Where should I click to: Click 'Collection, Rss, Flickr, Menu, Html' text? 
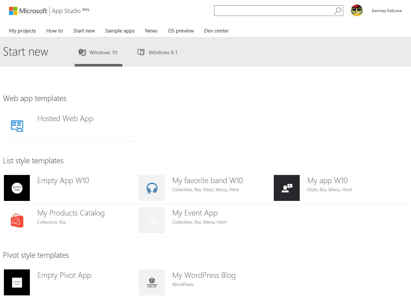click(x=206, y=190)
